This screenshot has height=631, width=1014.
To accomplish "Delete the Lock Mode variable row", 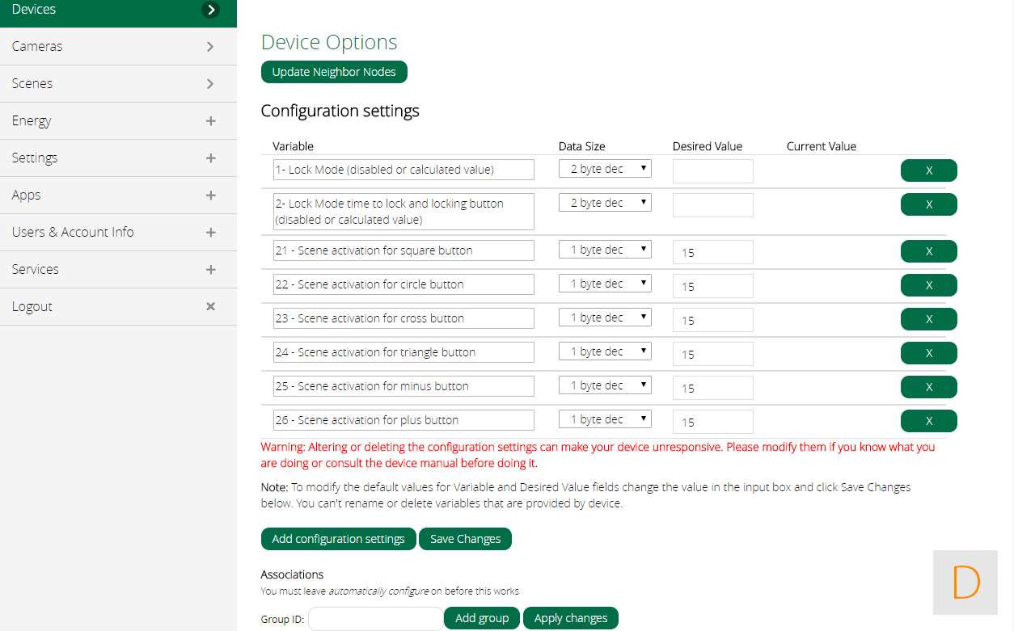I will [928, 170].
